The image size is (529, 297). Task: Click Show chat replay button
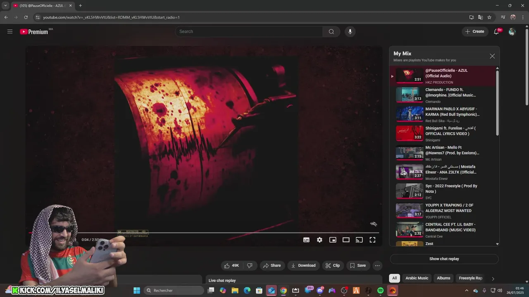click(444, 259)
